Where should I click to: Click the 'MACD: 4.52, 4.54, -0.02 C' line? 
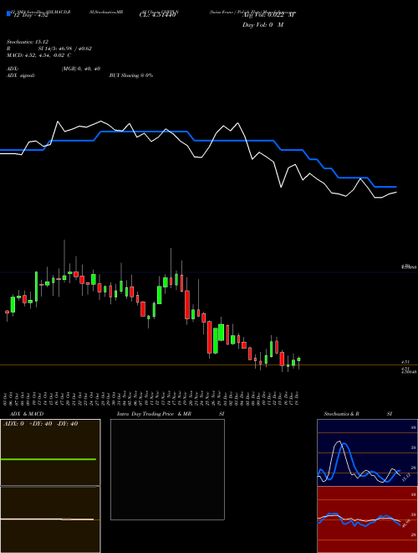pos(39,55)
